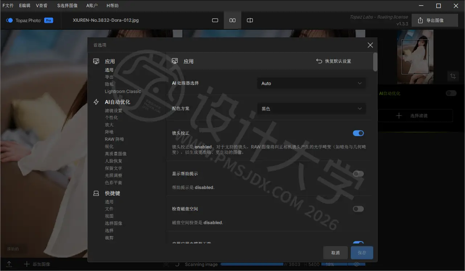465x271 pixels.
Task: Select 文件 under 快捷键 section
Action: click(x=109, y=209)
